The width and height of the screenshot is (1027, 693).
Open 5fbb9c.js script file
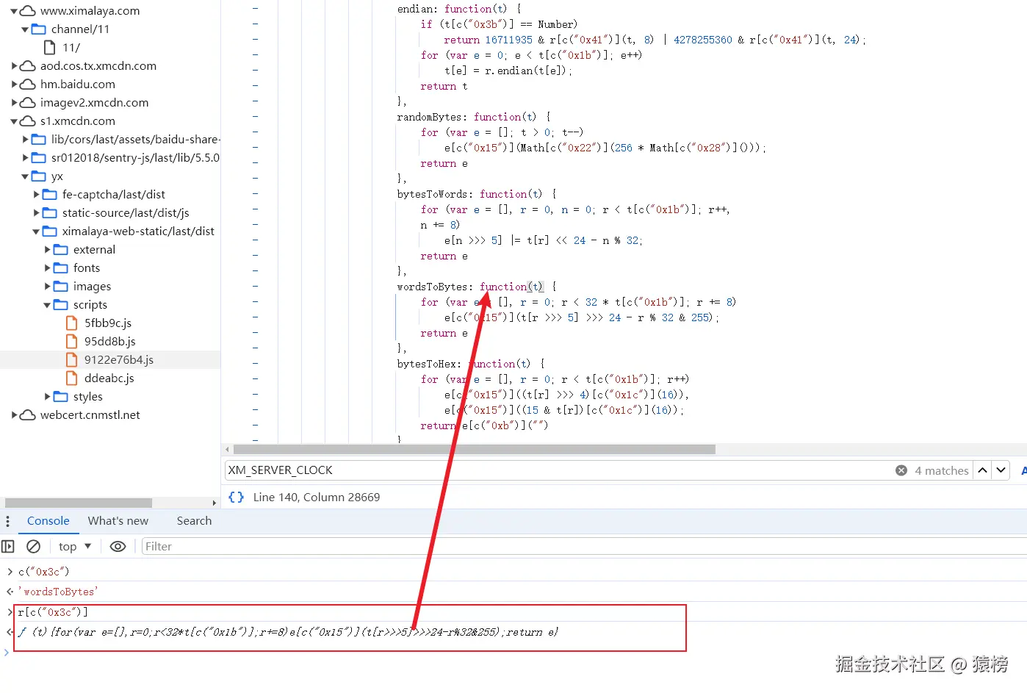click(107, 323)
